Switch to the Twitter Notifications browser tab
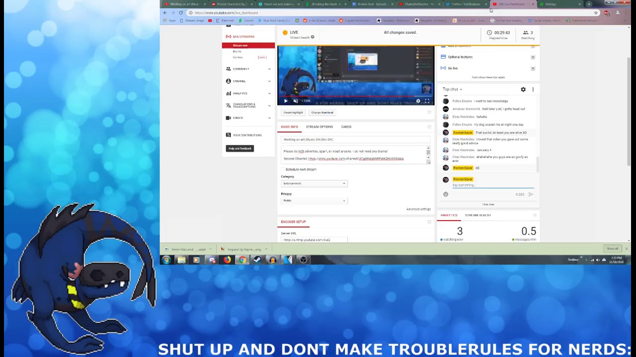Viewport: 636px width, 357px height. pos(466,4)
